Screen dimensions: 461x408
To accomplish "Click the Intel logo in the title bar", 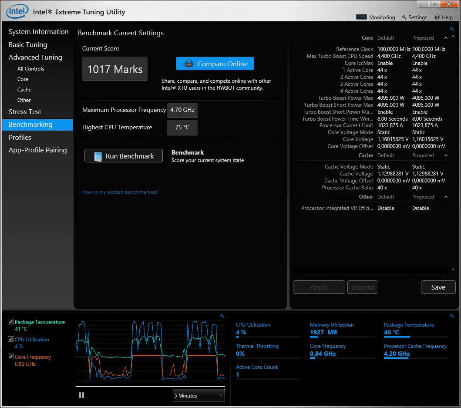I will pos(17,12).
